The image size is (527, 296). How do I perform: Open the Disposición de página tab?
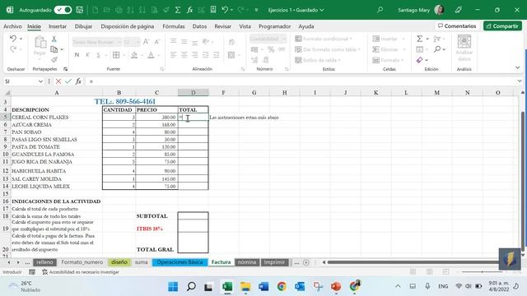(128, 26)
